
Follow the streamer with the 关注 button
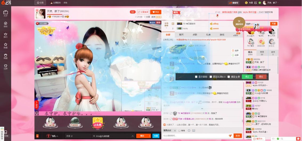click(x=156, y=12)
